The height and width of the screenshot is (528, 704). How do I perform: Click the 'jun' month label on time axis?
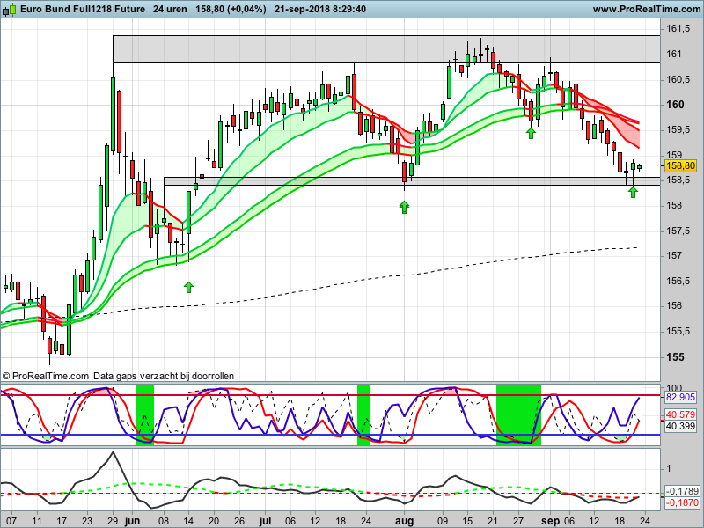132,521
